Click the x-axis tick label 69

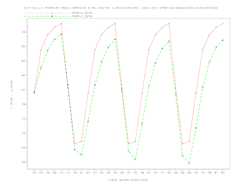pyautogui.click(x=189, y=173)
